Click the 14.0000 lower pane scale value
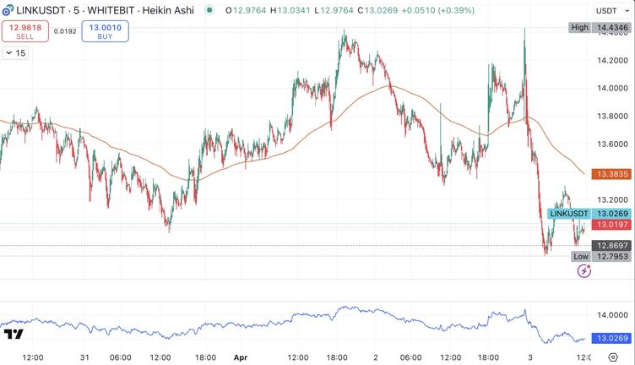 612,315
